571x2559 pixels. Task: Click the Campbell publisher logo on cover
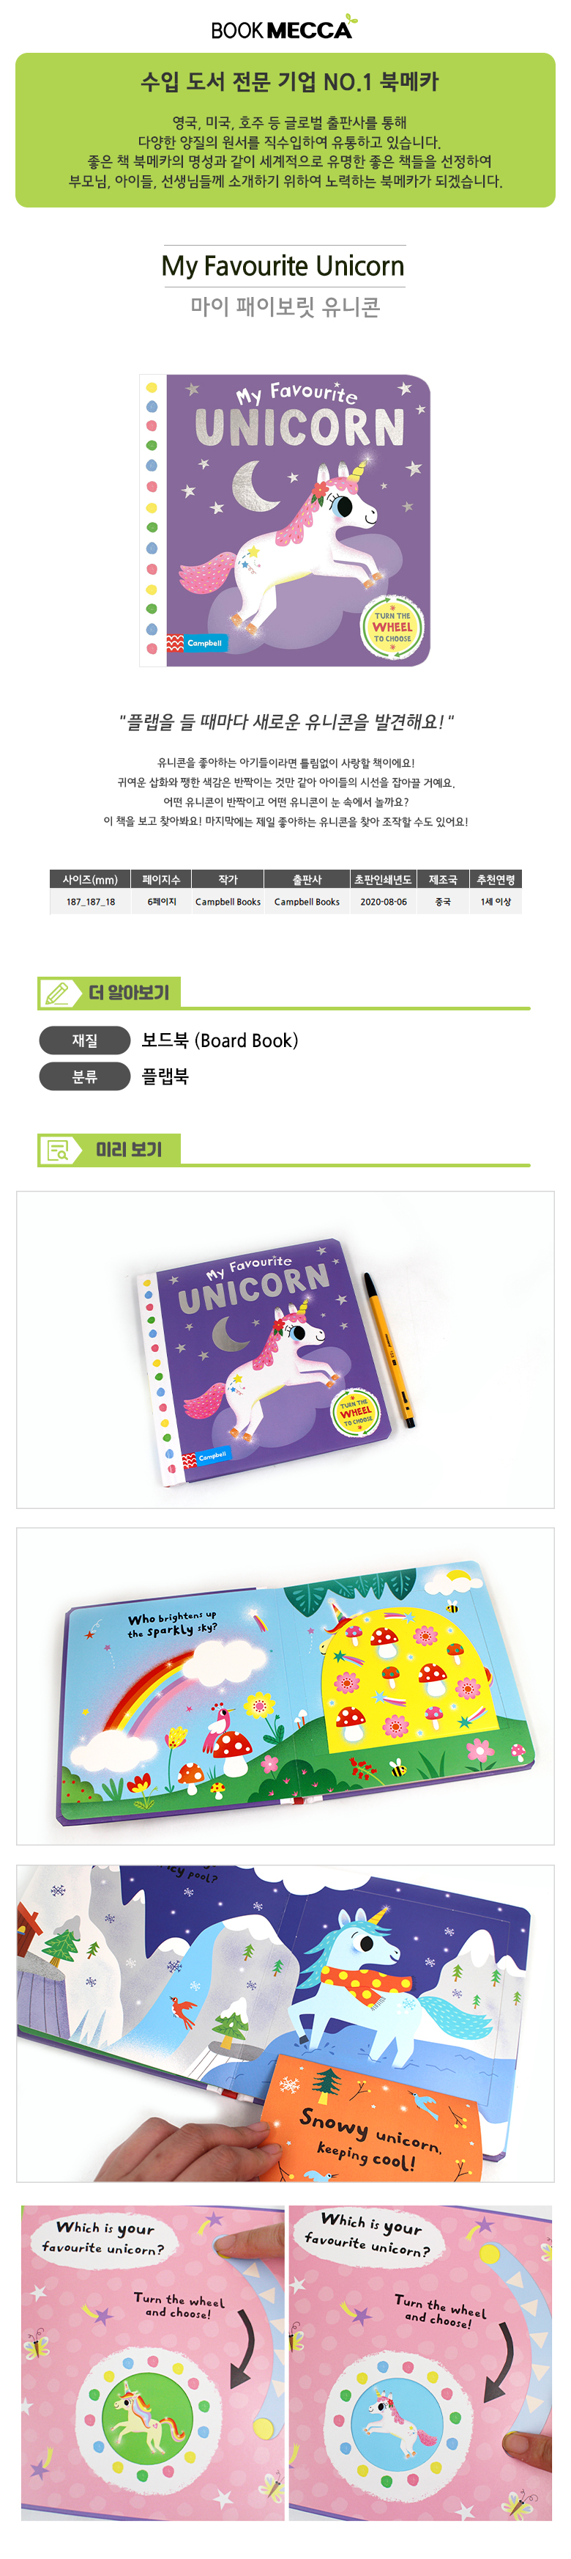coord(196,643)
